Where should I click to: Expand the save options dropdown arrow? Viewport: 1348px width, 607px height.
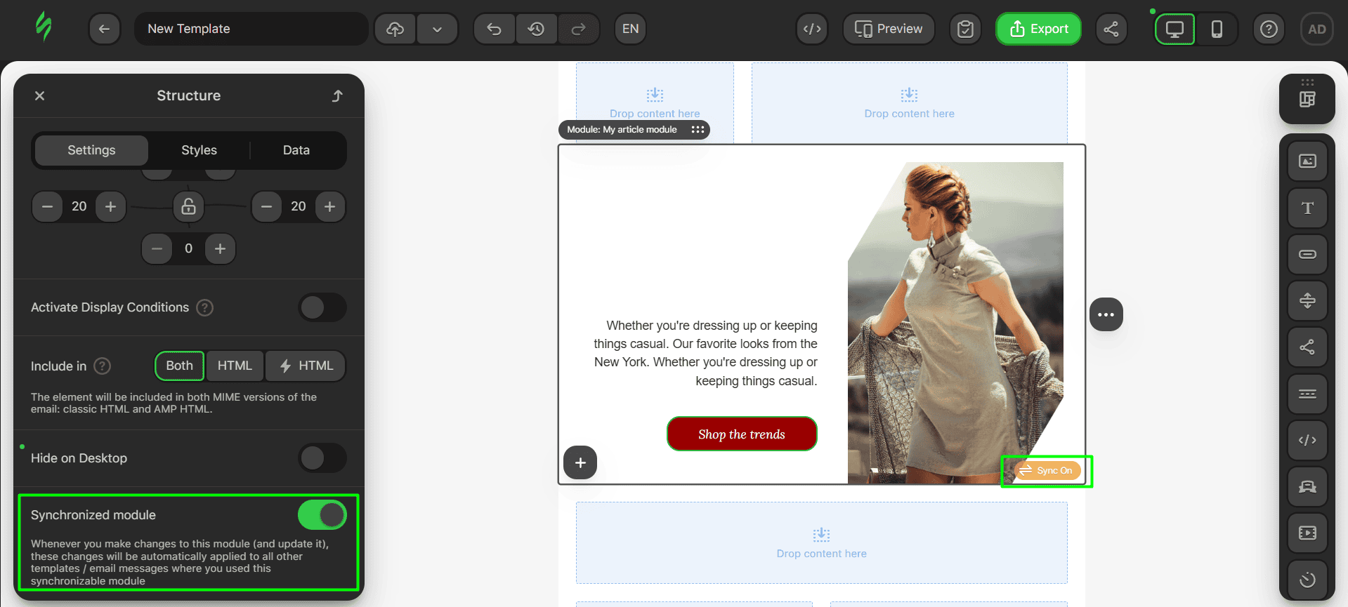coord(437,29)
